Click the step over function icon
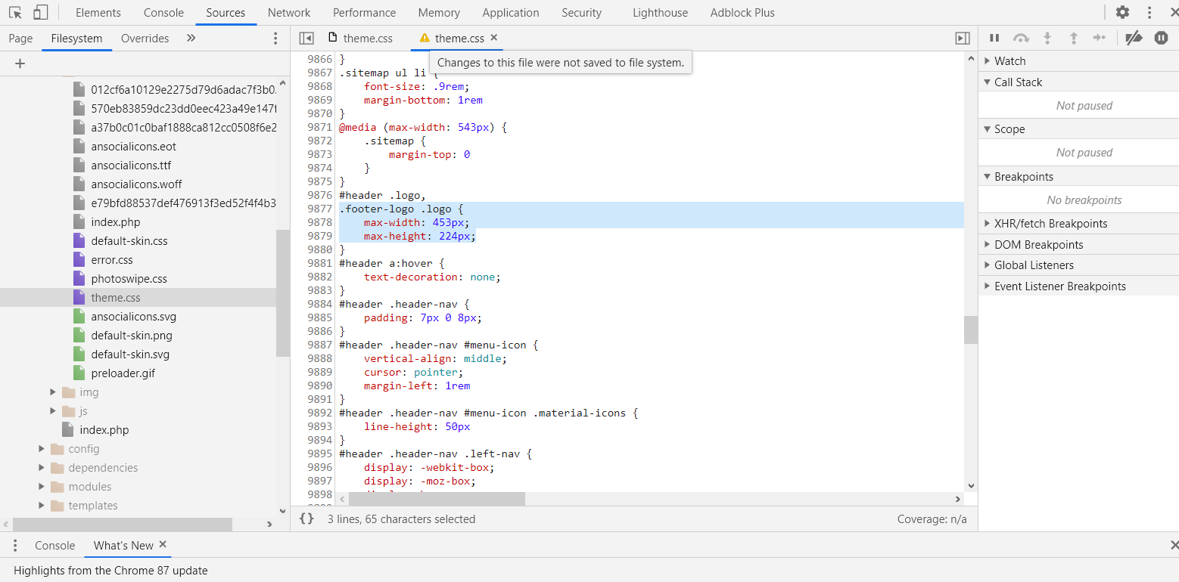 click(x=1021, y=38)
